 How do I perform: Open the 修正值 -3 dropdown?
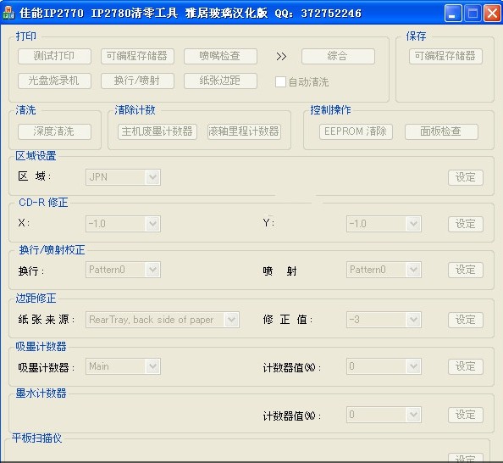pyautogui.click(x=384, y=320)
